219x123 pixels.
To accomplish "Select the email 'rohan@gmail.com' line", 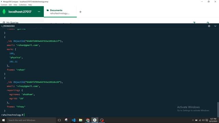I will (x=23, y=45).
